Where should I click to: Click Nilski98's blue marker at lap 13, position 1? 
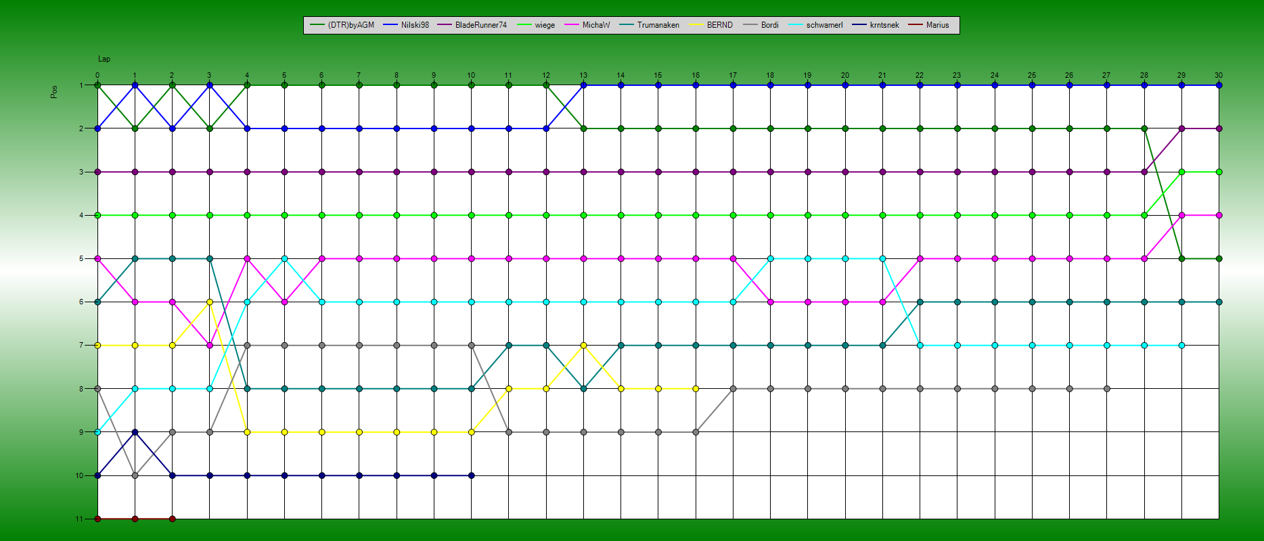coord(583,85)
